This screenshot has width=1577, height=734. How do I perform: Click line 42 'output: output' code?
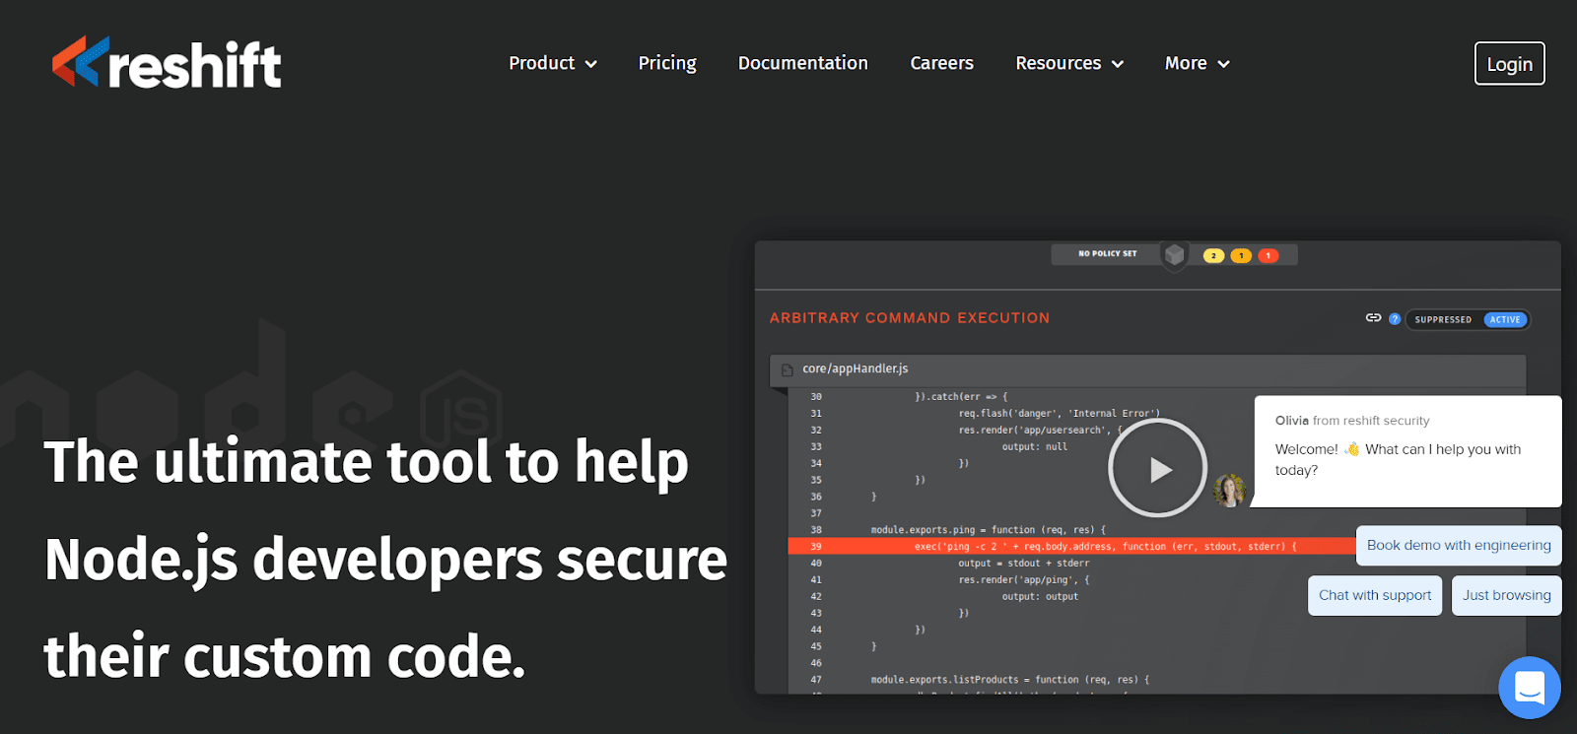click(x=1040, y=597)
